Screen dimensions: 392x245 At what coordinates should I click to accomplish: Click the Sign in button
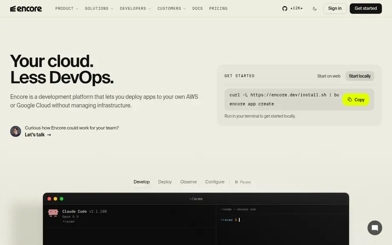coord(335,9)
